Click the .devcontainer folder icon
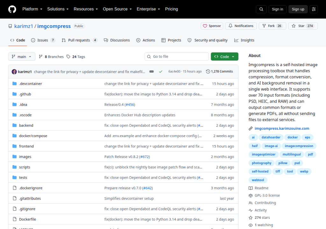326x229 pixels. pos(15,84)
